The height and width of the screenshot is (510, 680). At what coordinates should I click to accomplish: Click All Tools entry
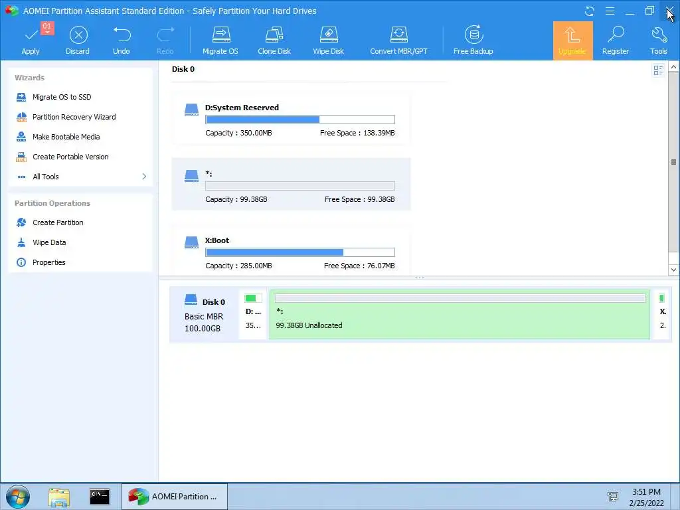pos(46,177)
